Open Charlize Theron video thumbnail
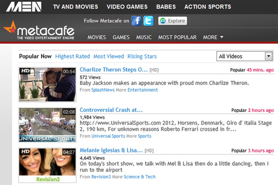The width and height of the screenshot is (278, 185). 47,85
